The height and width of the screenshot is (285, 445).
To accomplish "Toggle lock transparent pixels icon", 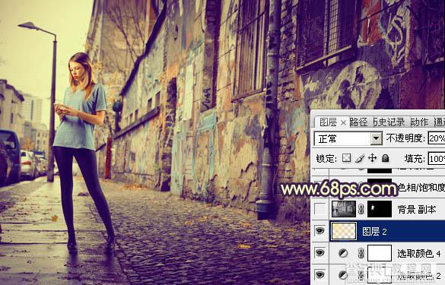I will (346, 158).
